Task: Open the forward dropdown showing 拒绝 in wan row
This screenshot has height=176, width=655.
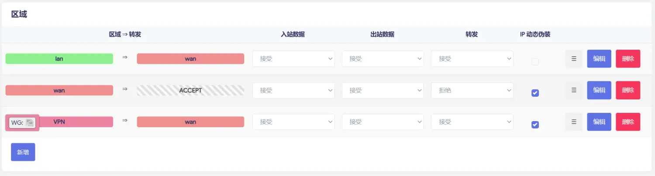Action: pos(472,90)
